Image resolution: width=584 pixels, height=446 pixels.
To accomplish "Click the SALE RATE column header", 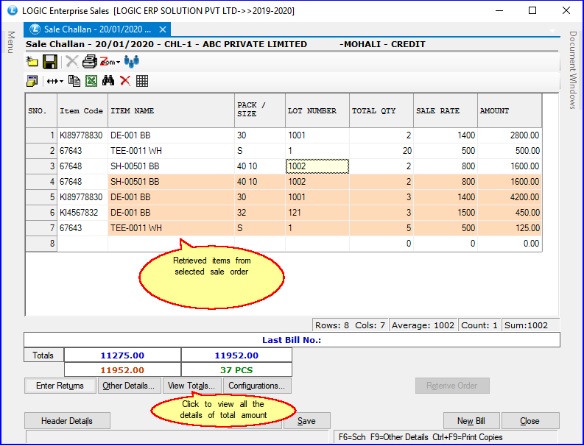I will 446,110.
